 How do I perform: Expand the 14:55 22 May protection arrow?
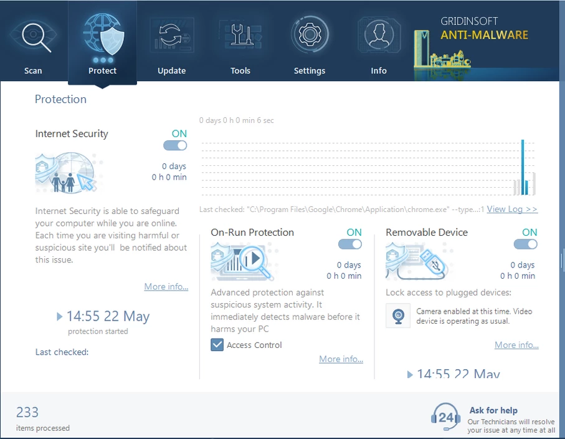pyautogui.click(x=59, y=317)
